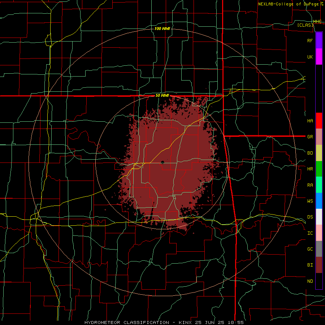Click the "HHC" product code text

(x=317, y=22)
